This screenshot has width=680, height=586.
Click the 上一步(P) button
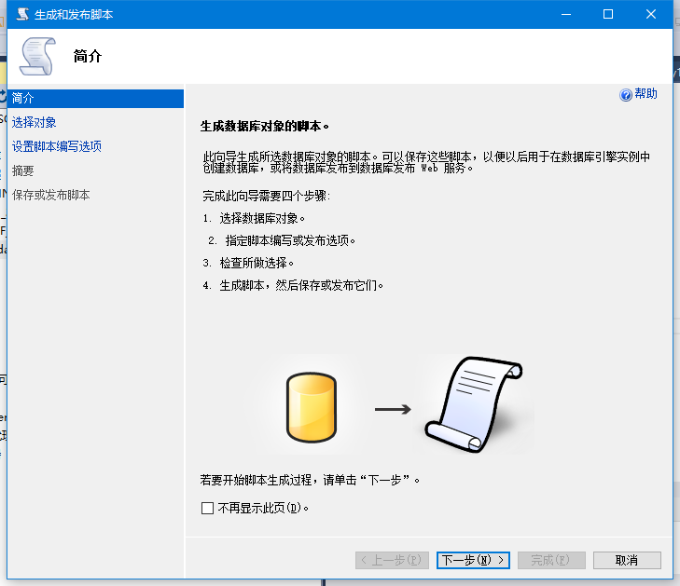click(x=392, y=560)
